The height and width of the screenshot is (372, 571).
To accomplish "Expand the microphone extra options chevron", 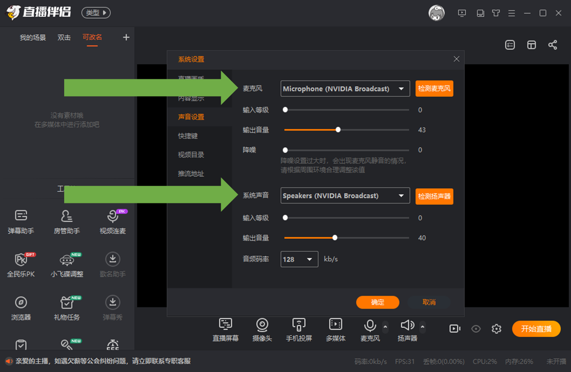I will click(385, 326).
